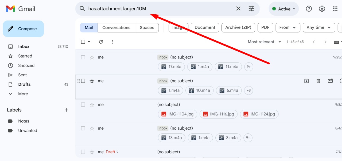Click the Refresh icon
Image resolution: width=342 pixels, height=161 pixels.
[101, 42]
